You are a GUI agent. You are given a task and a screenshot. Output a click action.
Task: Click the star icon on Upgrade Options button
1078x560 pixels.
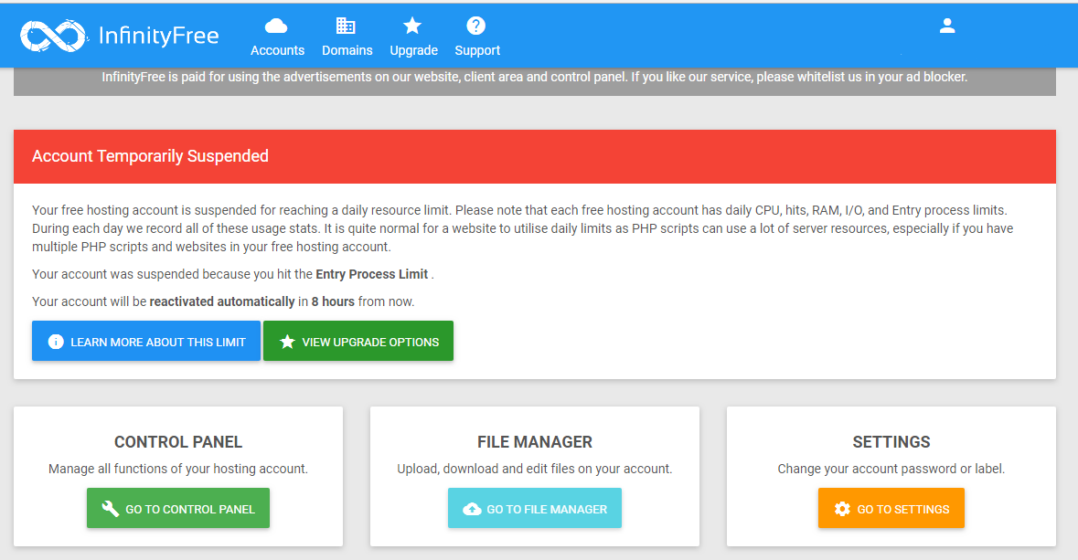tap(287, 342)
